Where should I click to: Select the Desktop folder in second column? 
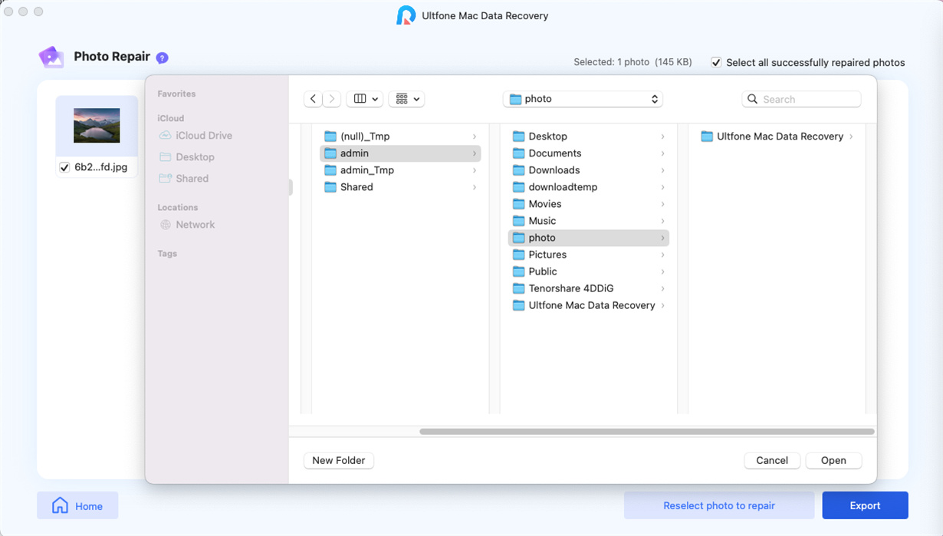[589, 136]
